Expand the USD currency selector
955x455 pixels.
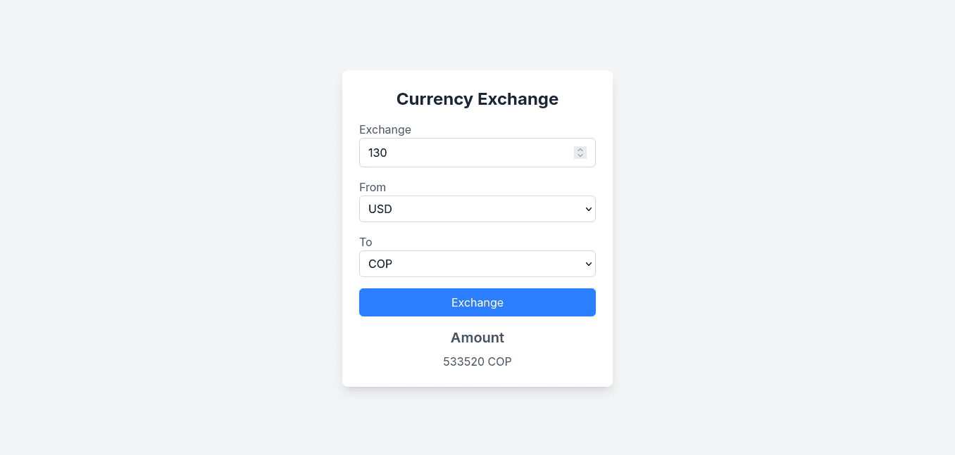click(477, 209)
